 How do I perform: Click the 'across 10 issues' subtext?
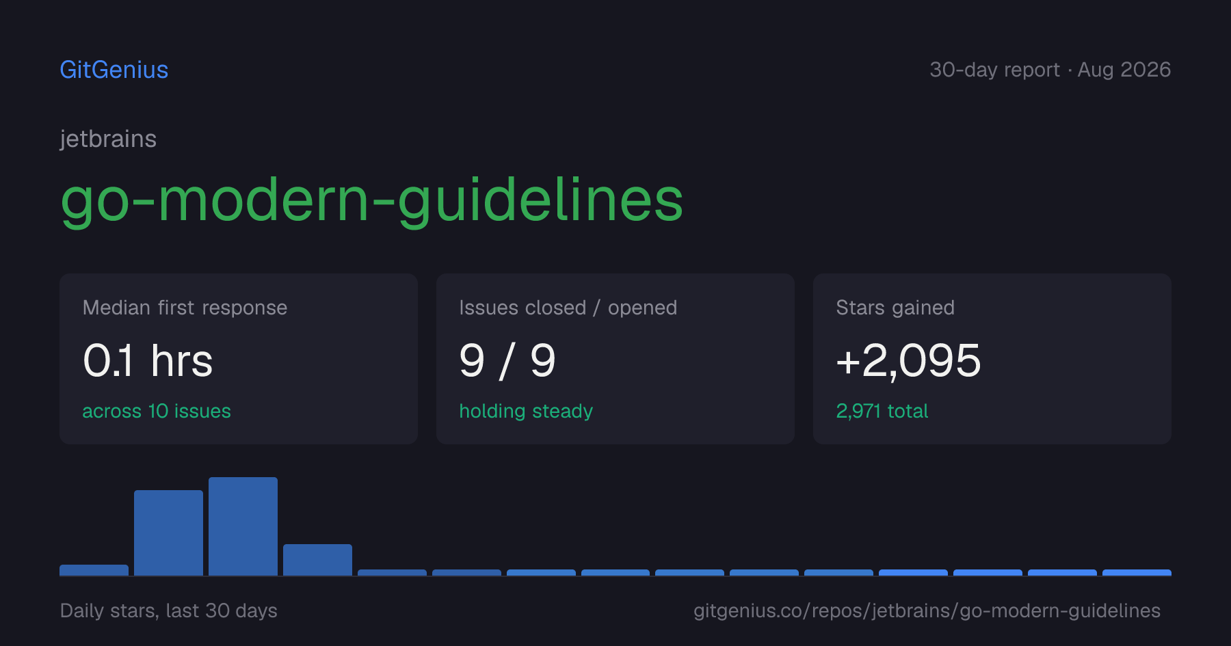(157, 411)
